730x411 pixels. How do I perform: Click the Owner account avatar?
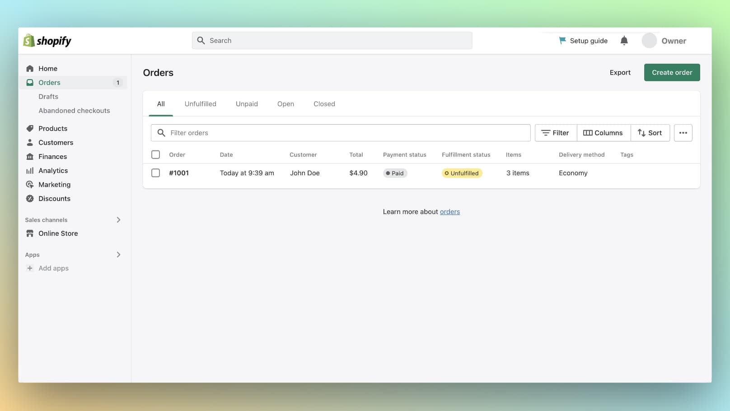coord(649,40)
